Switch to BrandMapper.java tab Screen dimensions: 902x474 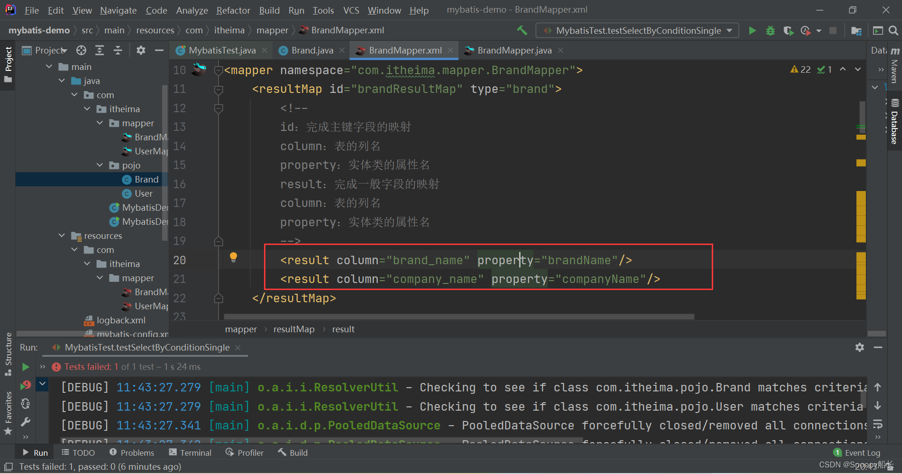[x=514, y=50]
